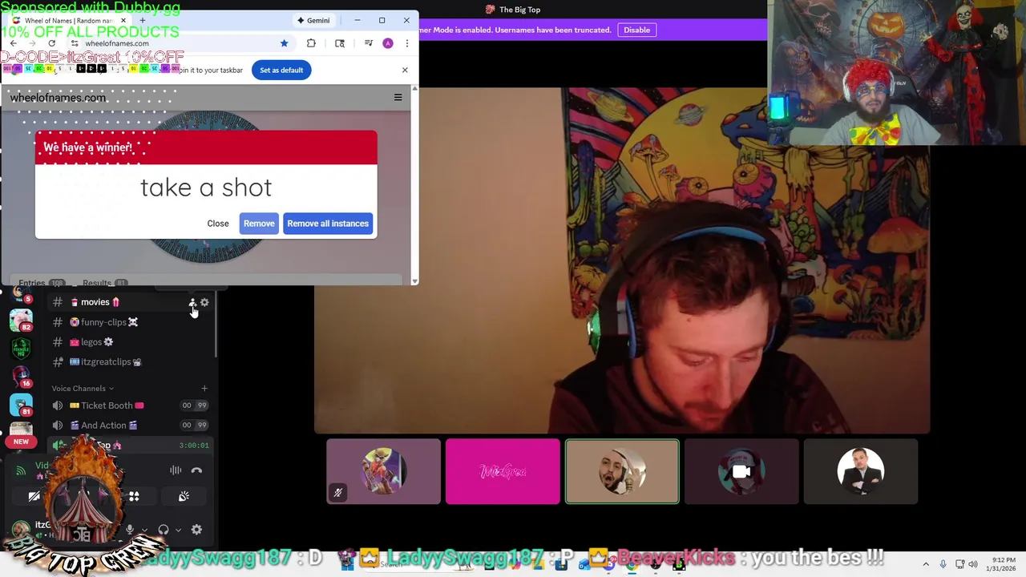
Task: Add a new voice channel plus icon
Action: click(204, 389)
